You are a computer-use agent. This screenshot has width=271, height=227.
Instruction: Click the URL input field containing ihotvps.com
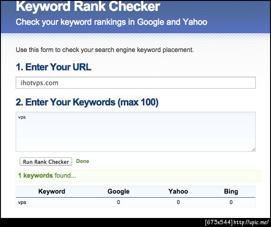pyautogui.click(x=135, y=83)
